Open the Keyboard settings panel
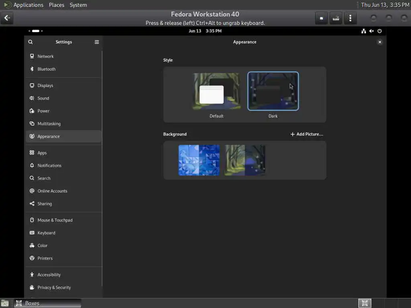This screenshot has height=308, width=411. click(x=63, y=233)
